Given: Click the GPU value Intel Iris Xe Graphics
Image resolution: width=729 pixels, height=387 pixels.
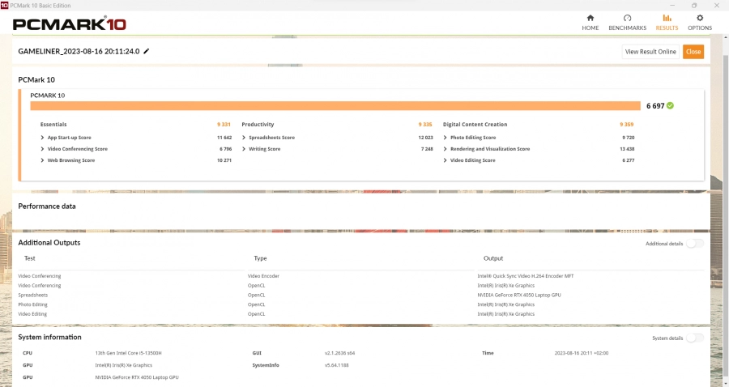Looking at the screenshot, I should click(x=124, y=365).
